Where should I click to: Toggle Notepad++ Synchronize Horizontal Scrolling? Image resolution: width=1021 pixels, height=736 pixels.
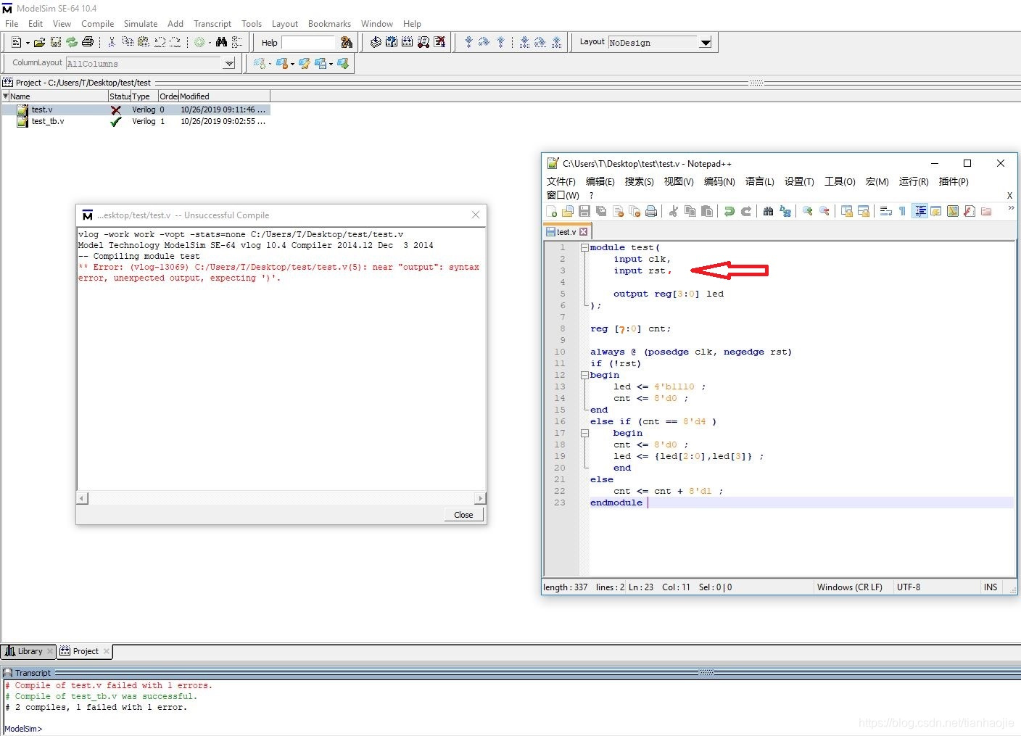[x=863, y=211]
